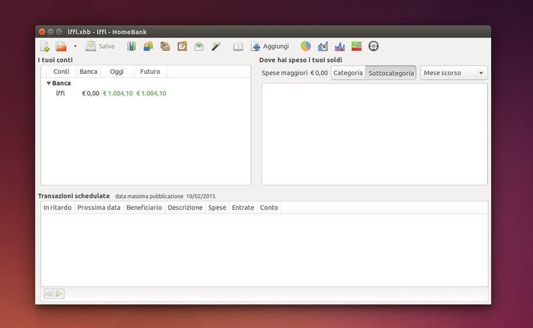Screen dimensions: 533x328
Task: Open the categories management icon
Action: (x=165, y=46)
